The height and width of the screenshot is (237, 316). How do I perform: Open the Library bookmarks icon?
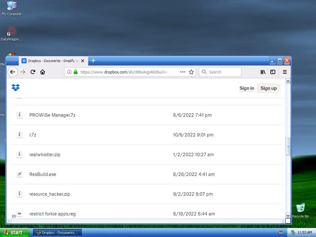click(x=263, y=72)
